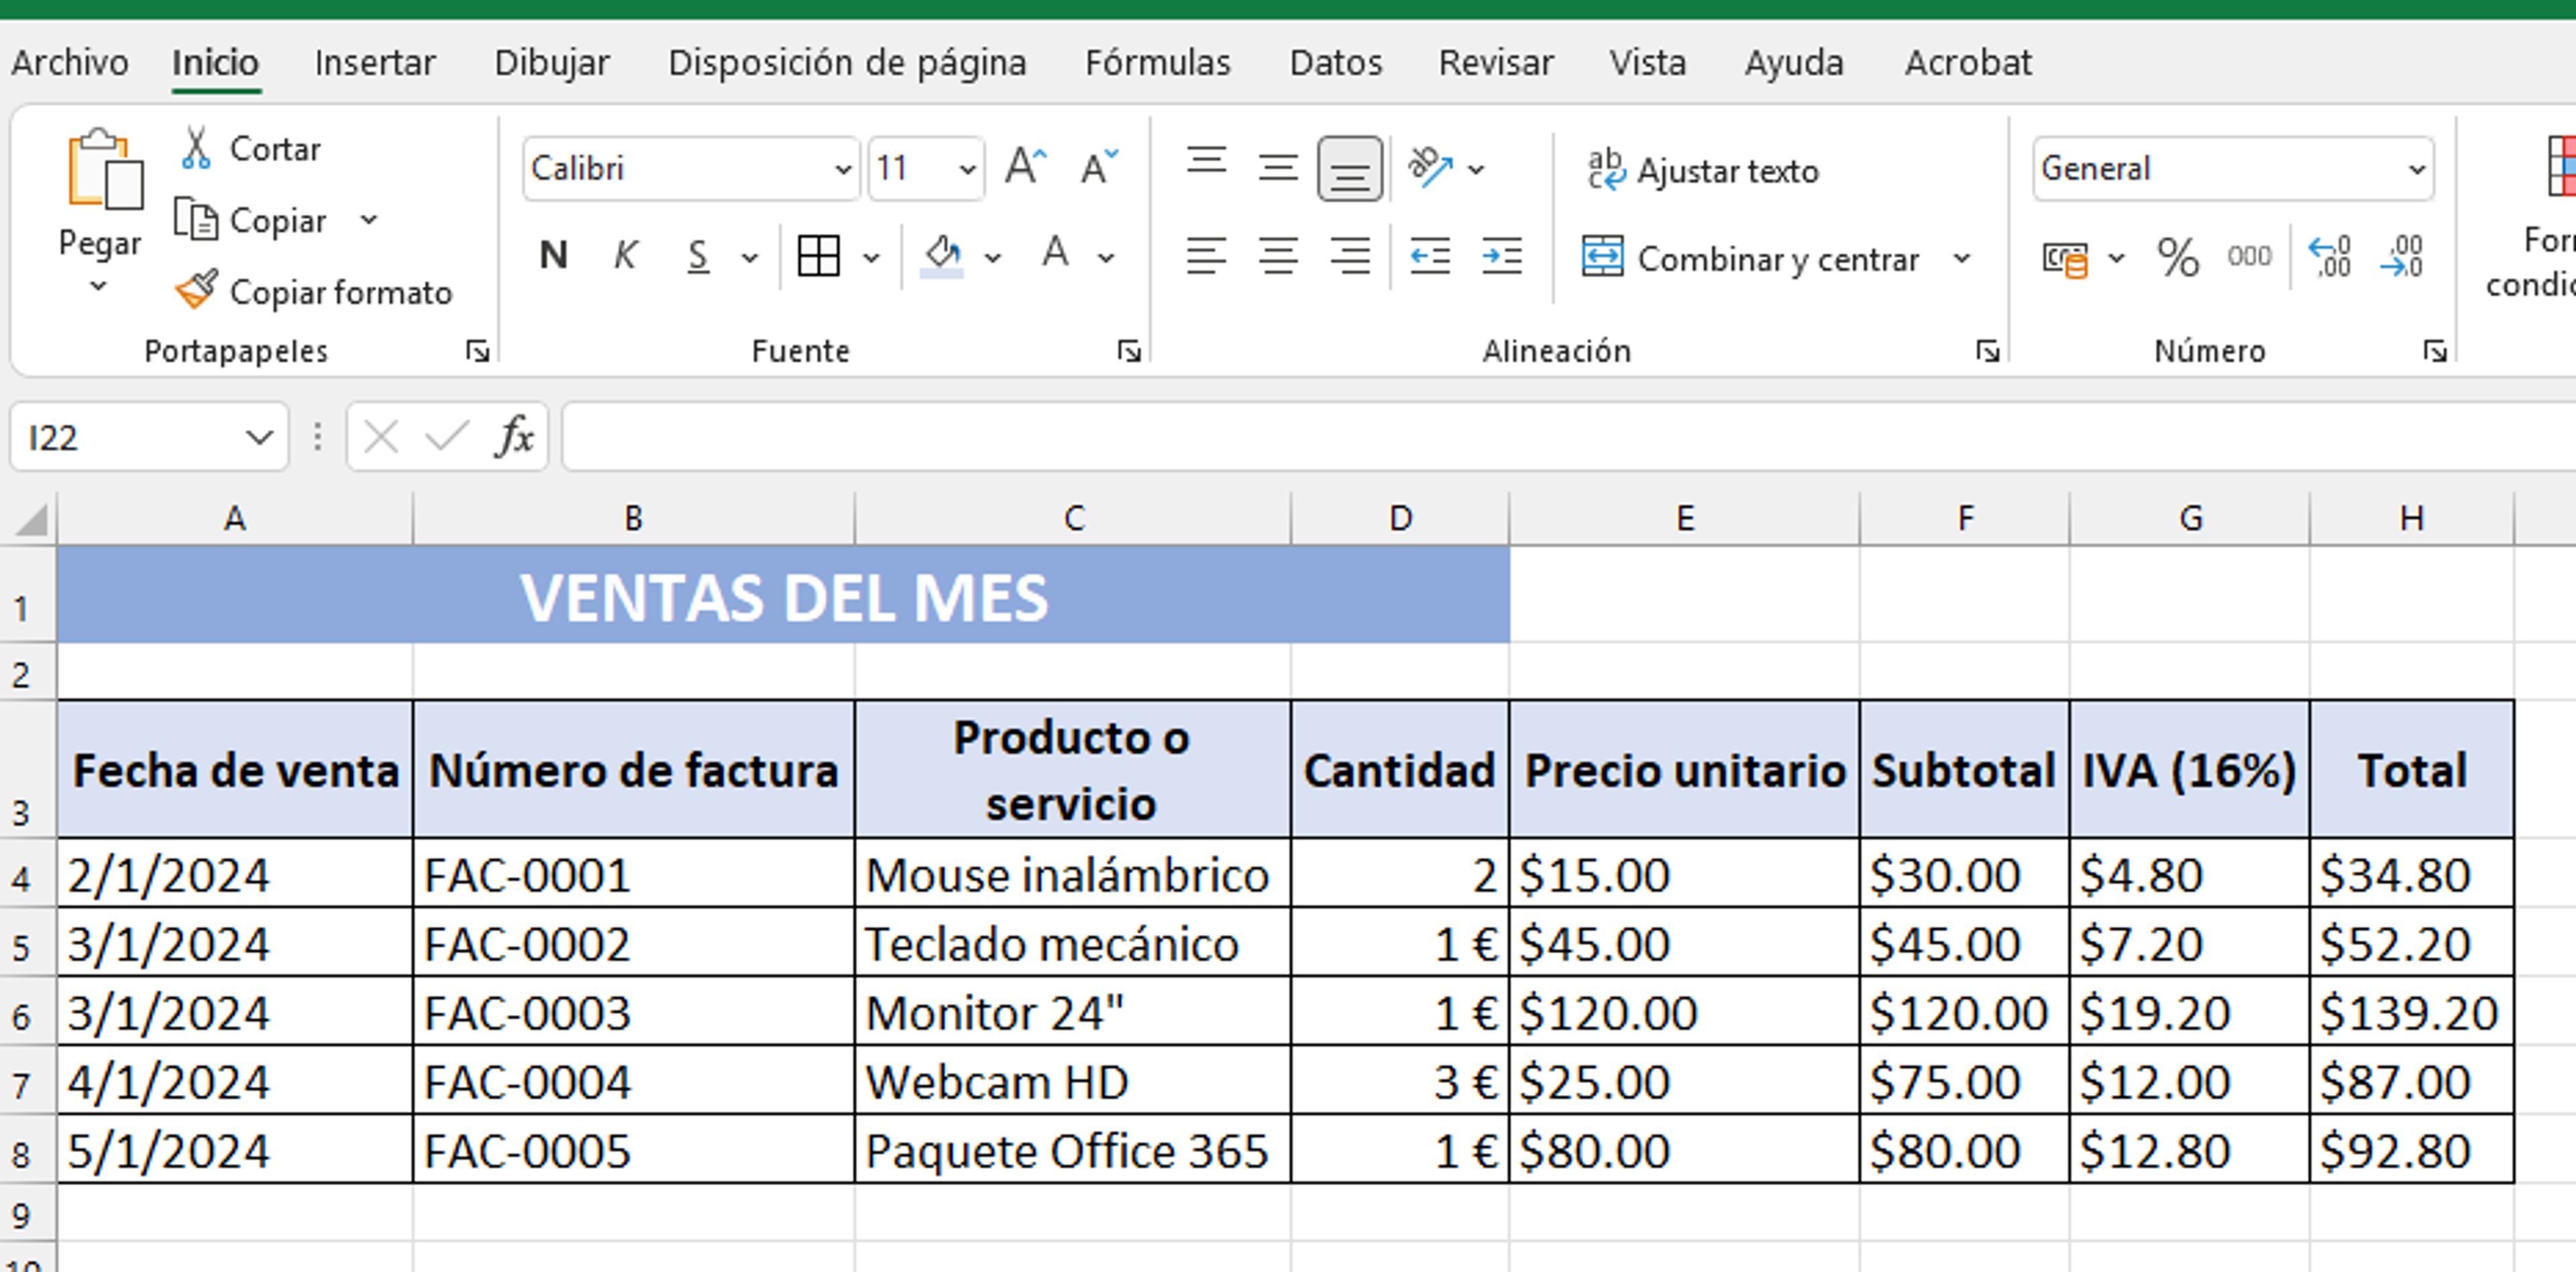Toggle bottom vertical alignment
The image size is (2576, 1272).
(x=1349, y=169)
